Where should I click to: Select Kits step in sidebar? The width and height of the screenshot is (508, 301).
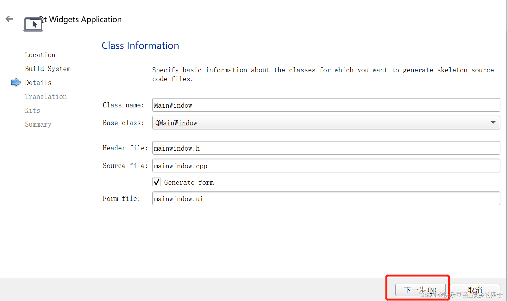[33, 111]
